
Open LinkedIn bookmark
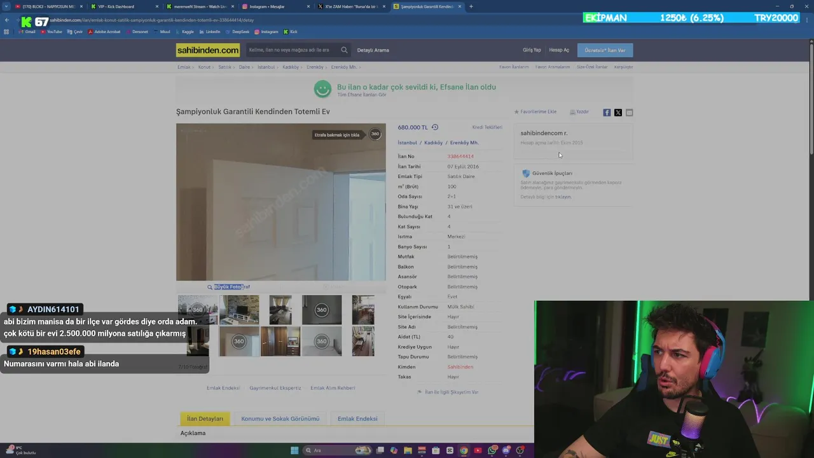tap(210, 32)
